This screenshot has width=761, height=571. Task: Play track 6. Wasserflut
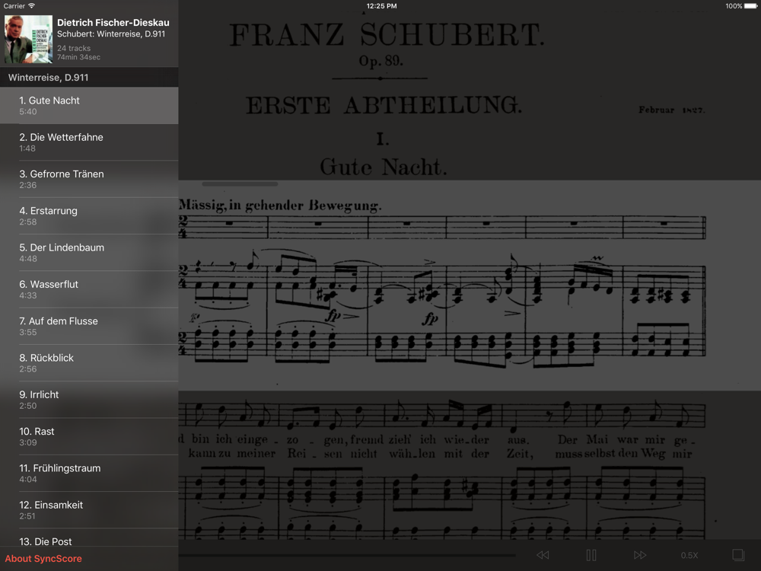[x=89, y=289]
